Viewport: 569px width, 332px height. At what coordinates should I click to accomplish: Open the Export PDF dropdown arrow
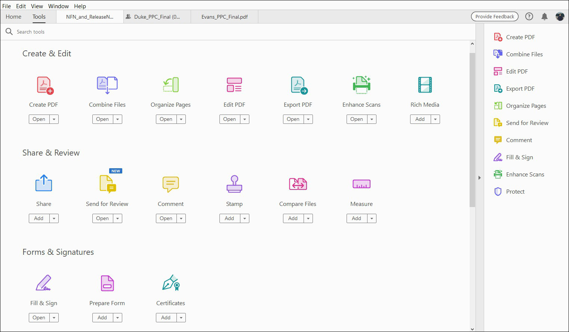pyautogui.click(x=308, y=119)
